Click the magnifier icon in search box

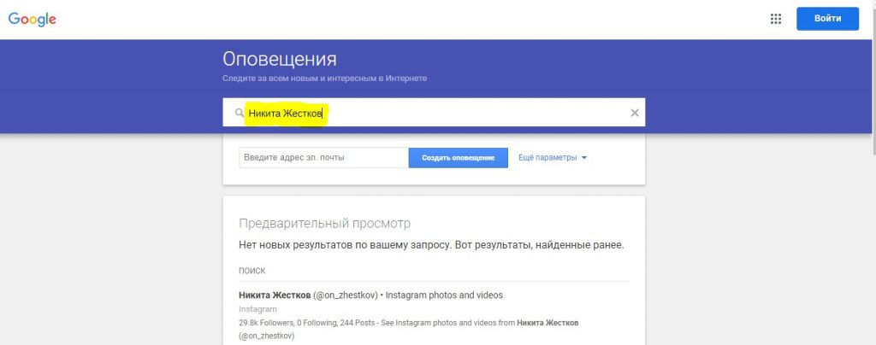[240, 113]
